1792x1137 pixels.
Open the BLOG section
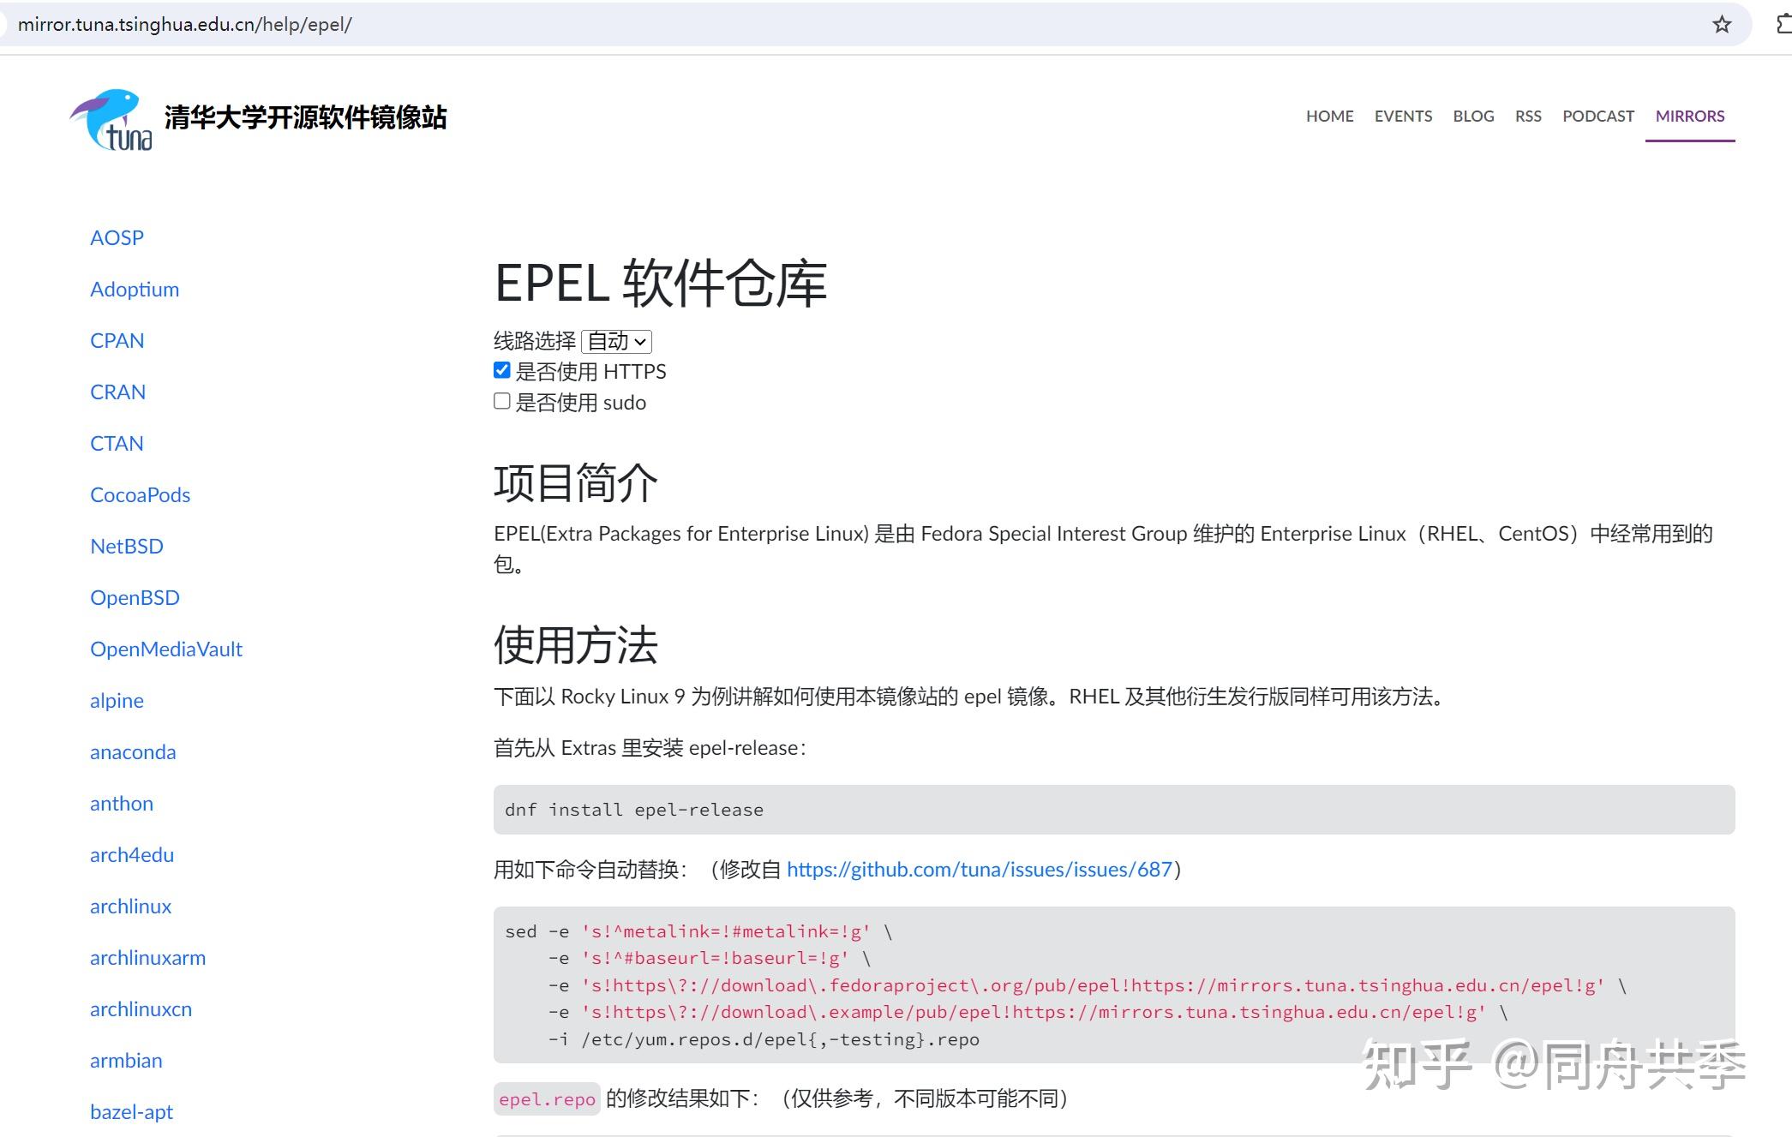coord(1473,116)
